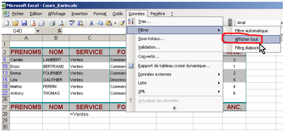Screen dimensions: 285x133
Task: Choose Validation... menu entry
Action: pos(174,47)
